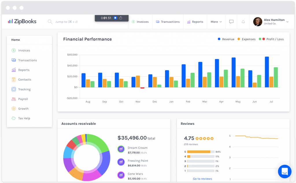Viewport: 296px width, 183px height.
Task: Click the search magnifier icon
Action: coord(50,22)
